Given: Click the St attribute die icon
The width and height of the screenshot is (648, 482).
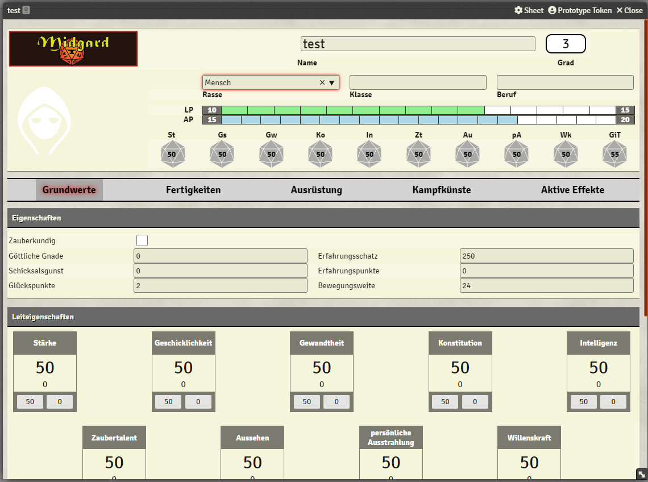Looking at the screenshot, I should [x=173, y=154].
